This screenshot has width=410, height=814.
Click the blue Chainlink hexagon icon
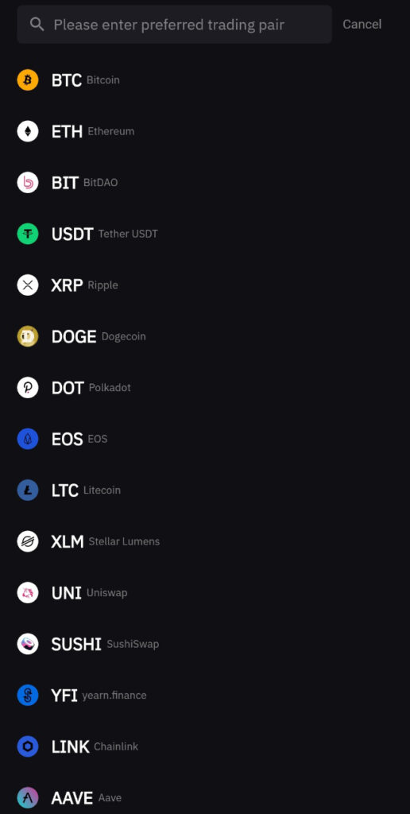click(x=28, y=746)
